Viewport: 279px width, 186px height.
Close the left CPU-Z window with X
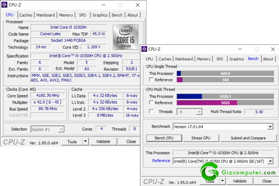[x=138, y=5]
